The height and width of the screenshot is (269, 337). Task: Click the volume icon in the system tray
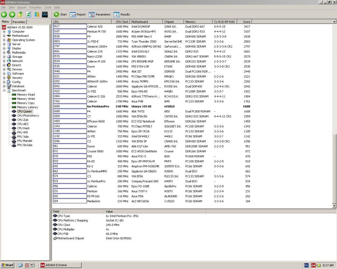pos(319,265)
